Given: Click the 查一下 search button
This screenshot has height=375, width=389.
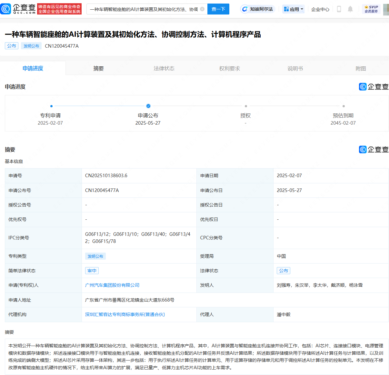Looking at the screenshot, I should tap(218, 9).
